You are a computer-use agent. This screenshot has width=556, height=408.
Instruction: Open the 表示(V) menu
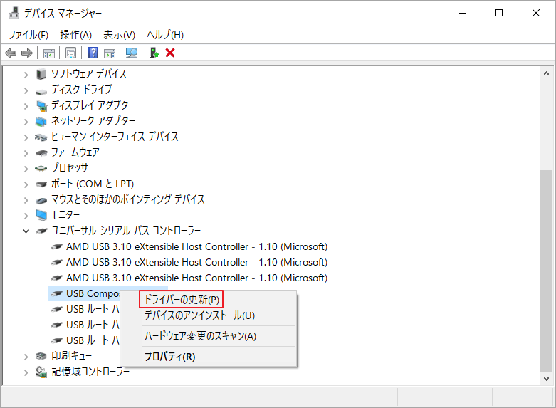point(119,34)
